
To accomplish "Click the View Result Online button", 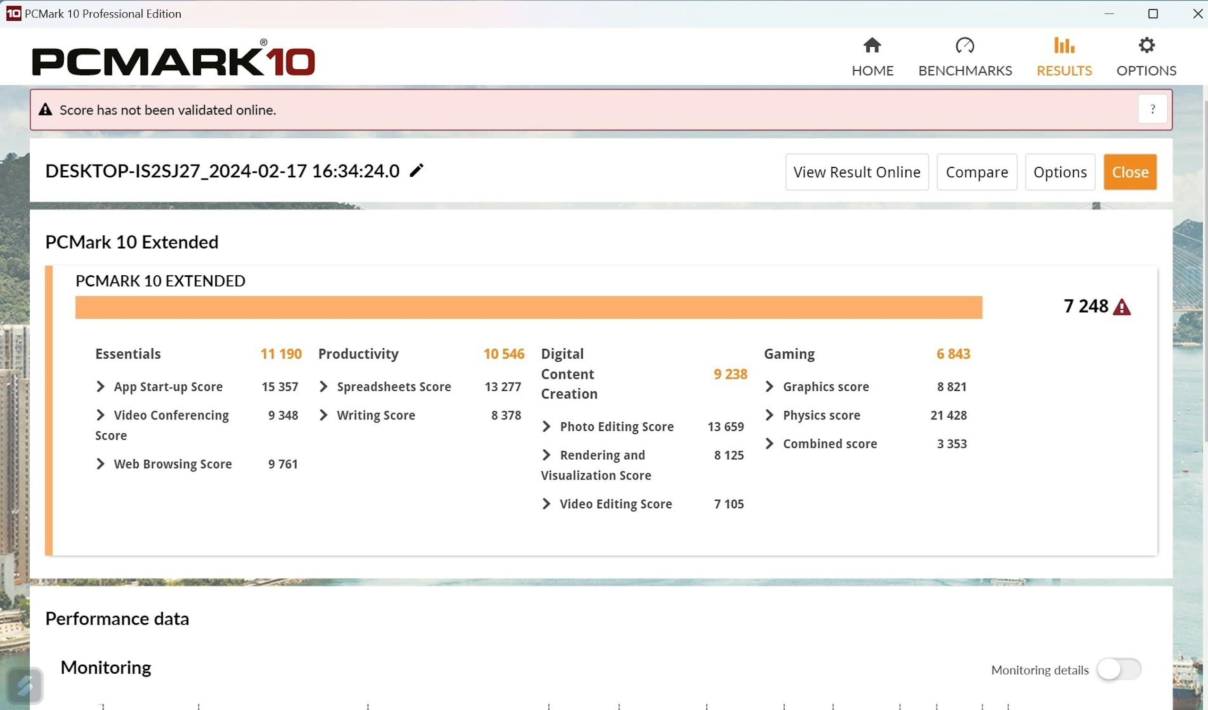I will coord(856,172).
